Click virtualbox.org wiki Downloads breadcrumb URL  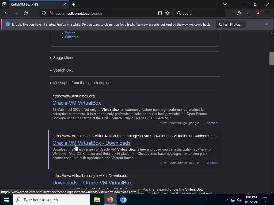[90, 176]
